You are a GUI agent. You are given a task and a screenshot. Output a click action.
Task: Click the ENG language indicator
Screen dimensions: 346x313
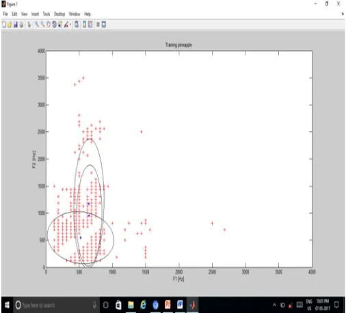309,305
